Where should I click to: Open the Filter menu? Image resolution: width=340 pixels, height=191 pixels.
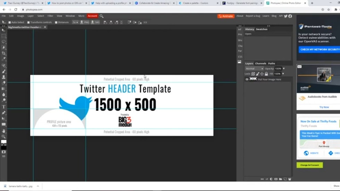pyautogui.click(x=50, y=16)
